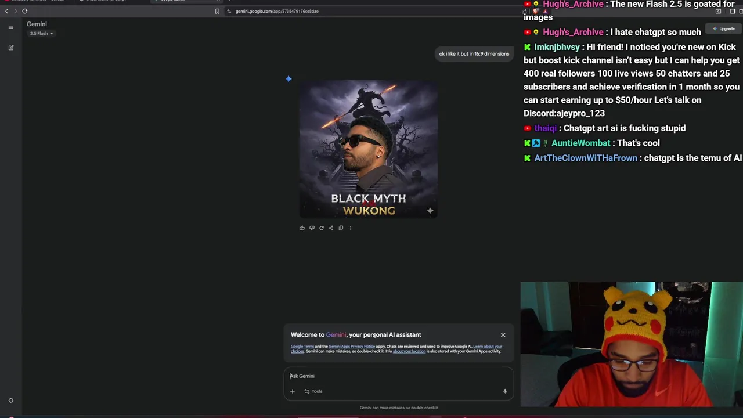Screen dimensions: 743x418
Task: Click the blue Gemini sparkle response icon
Action: pyautogui.click(x=288, y=79)
